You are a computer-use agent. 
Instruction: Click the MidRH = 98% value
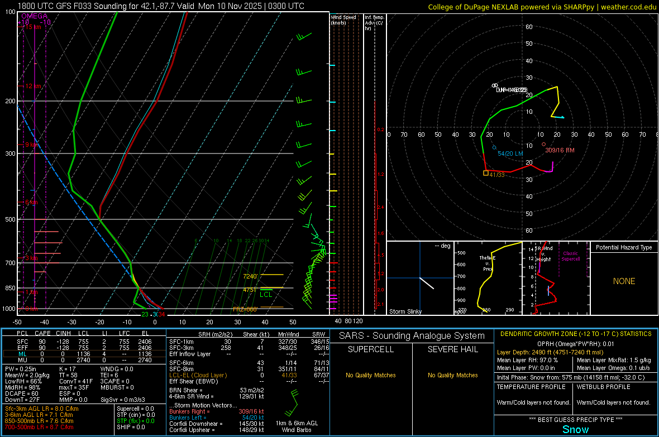pos(23,387)
